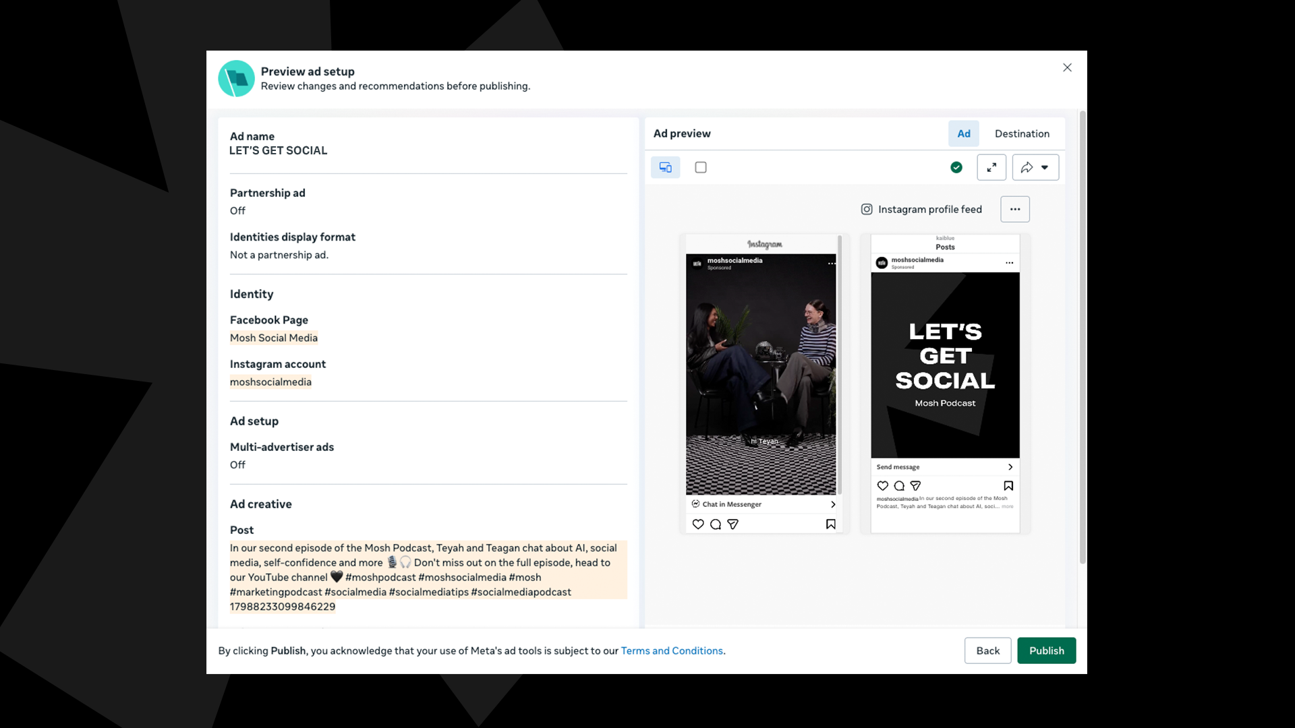Switch to the Destination tab
Viewport: 1295px width, 728px height.
(1021, 133)
